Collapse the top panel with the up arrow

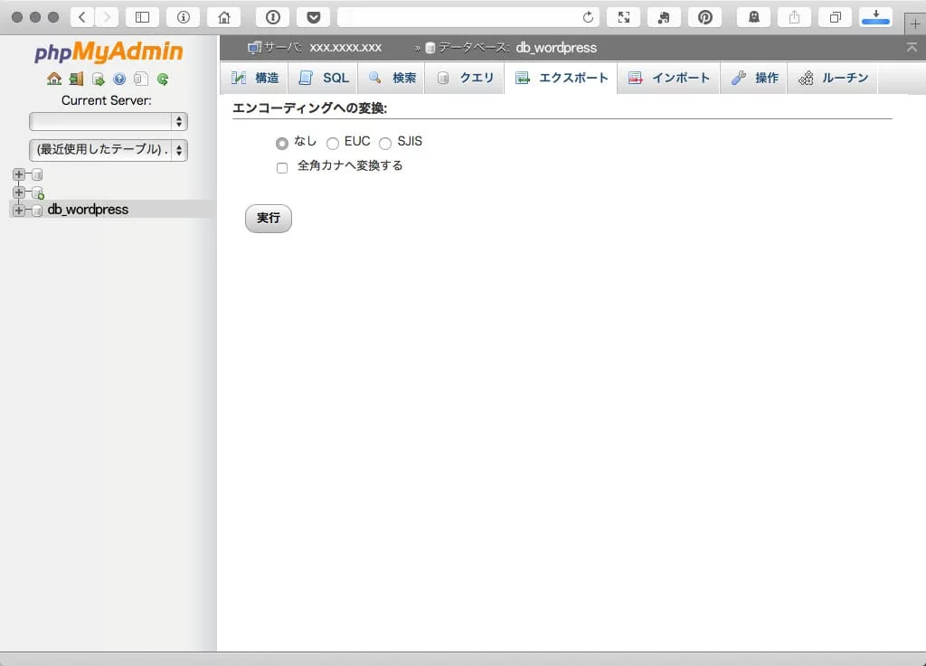(912, 47)
